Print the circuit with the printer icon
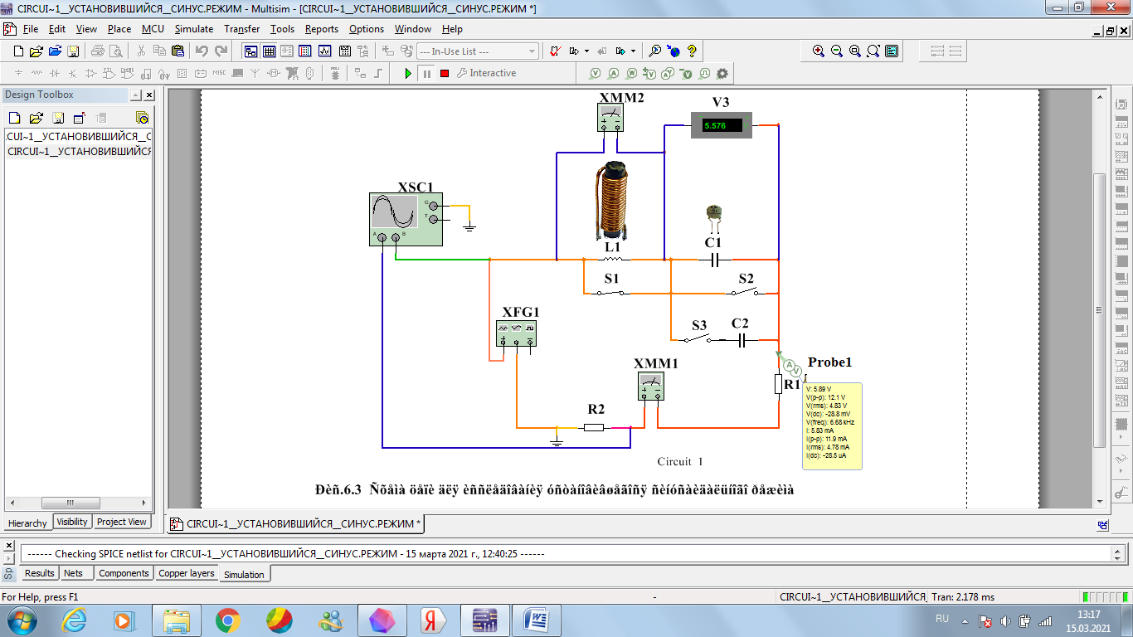 click(x=98, y=51)
